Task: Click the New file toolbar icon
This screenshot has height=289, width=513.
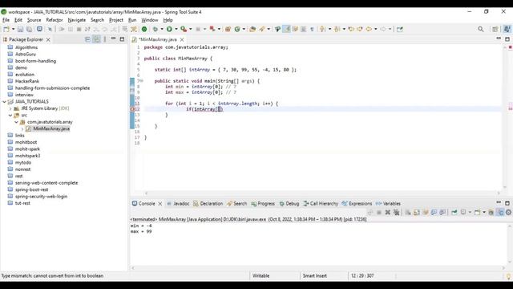Action: coord(6,29)
